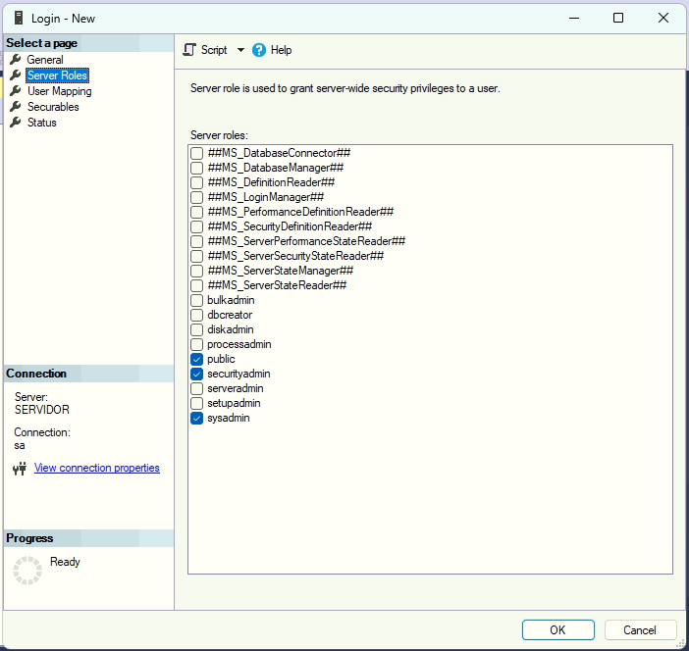Check the ##MS_DatabaseManager## role

click(196, 168)
